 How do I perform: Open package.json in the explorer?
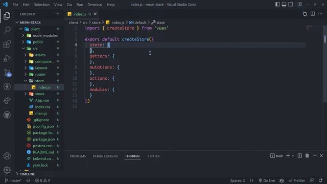pos(43,139)
